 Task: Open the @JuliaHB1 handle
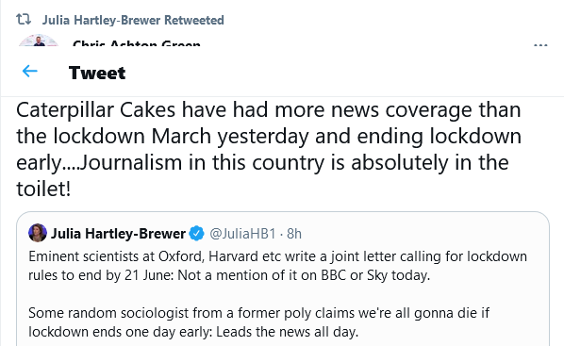pos(242,234)
